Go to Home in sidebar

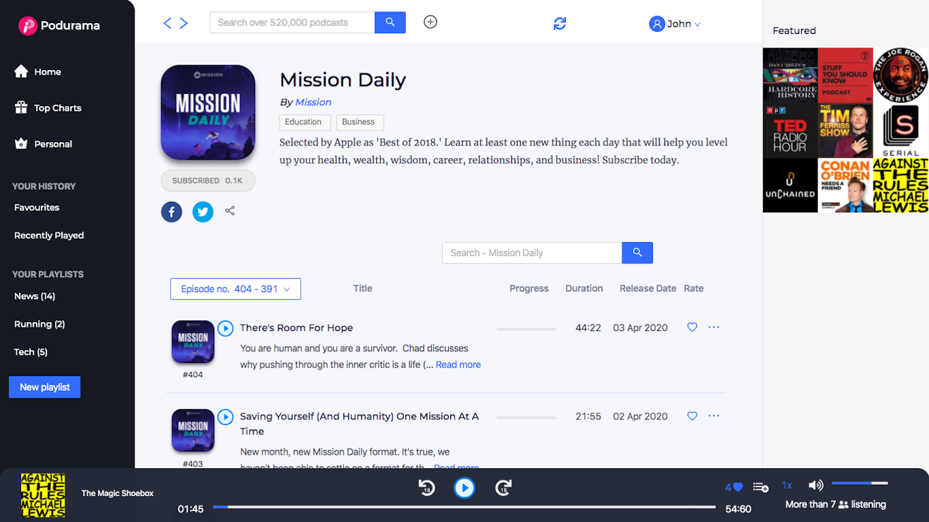point(37,71)
